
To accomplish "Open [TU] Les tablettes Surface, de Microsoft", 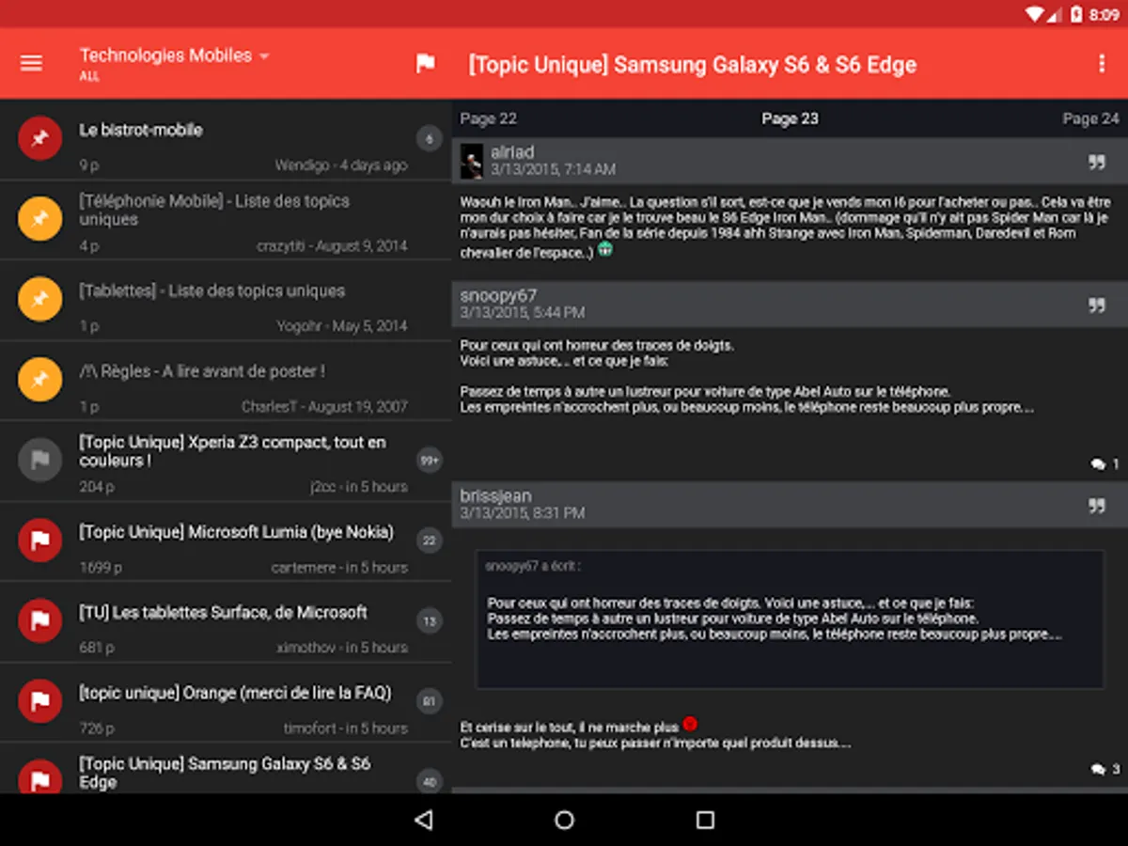I will [x=226, y=622].
